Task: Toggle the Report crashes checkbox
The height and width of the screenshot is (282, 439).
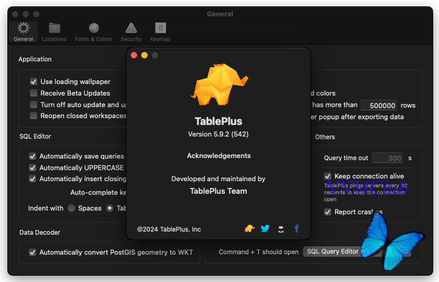Action: (328, 212)
